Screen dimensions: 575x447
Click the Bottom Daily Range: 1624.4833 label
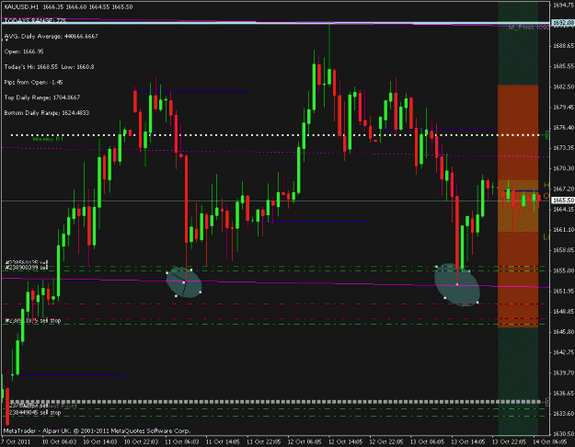pos(47,113)
